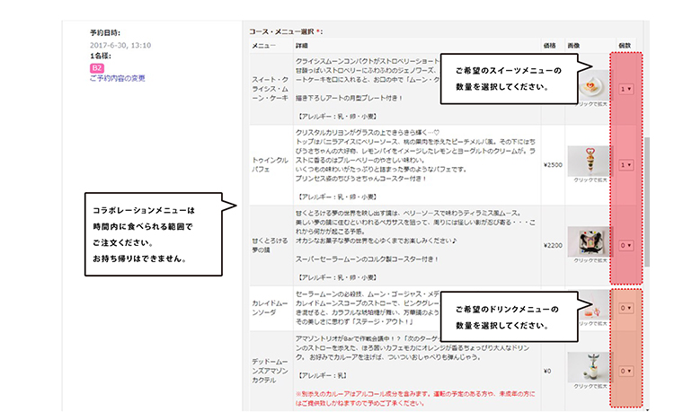Open quantity dropdown for カレイドムーンソーダ

pyautogui.click(x=625, y=307)
